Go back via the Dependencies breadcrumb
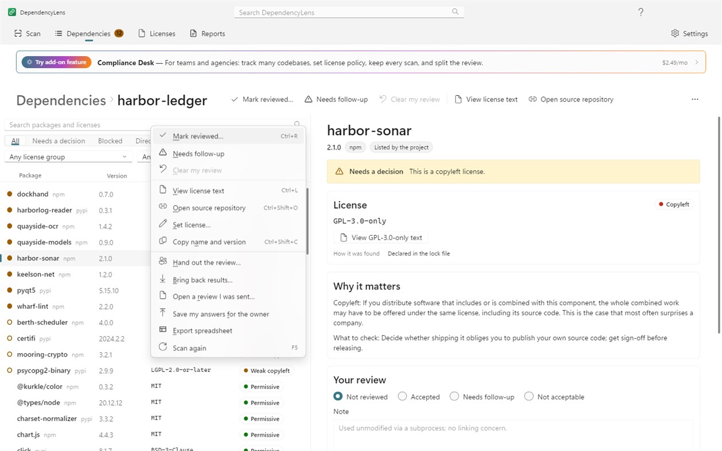Screen dimensions: 722x451 point(61,100)
